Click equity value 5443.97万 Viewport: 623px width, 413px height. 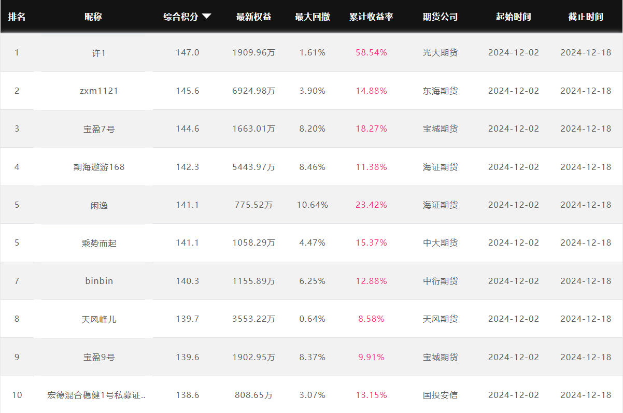click(x=253, y=167)
